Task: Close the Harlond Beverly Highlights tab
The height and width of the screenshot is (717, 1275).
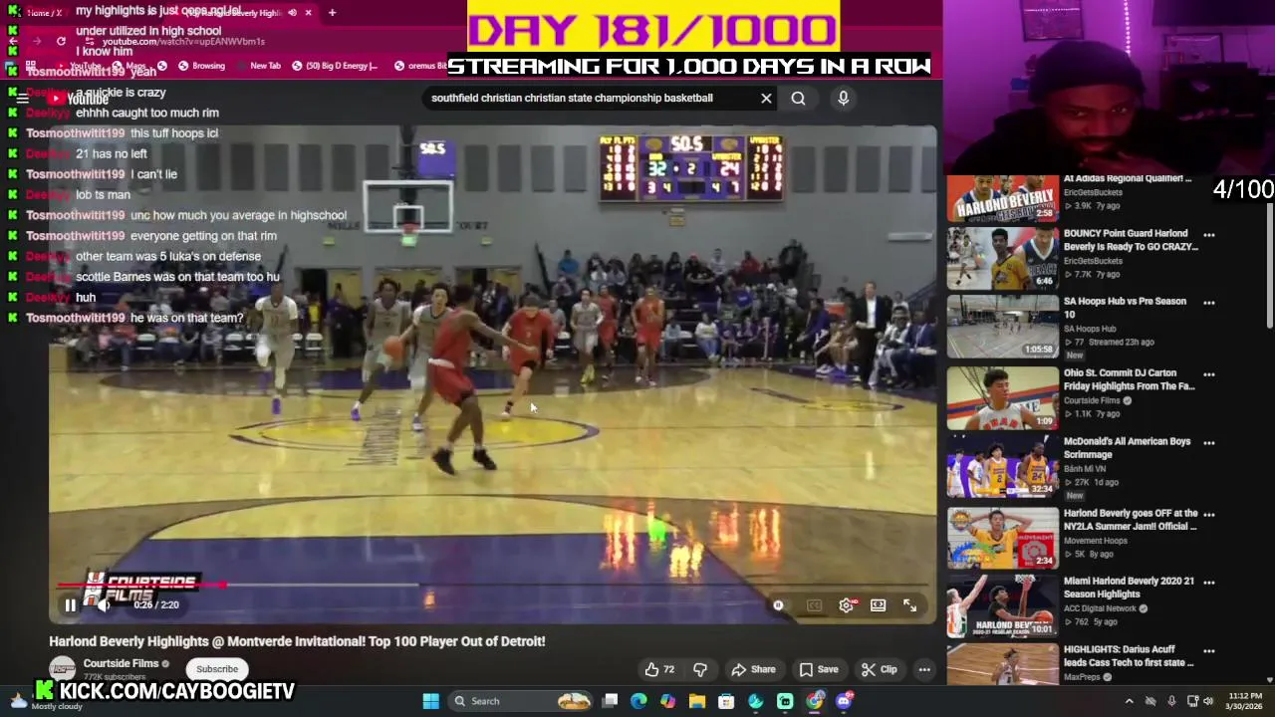Action: (308, 12)
